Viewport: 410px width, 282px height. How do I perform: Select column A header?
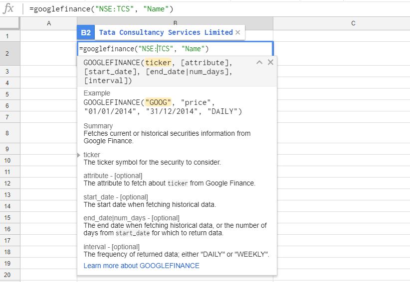(48, 23)
